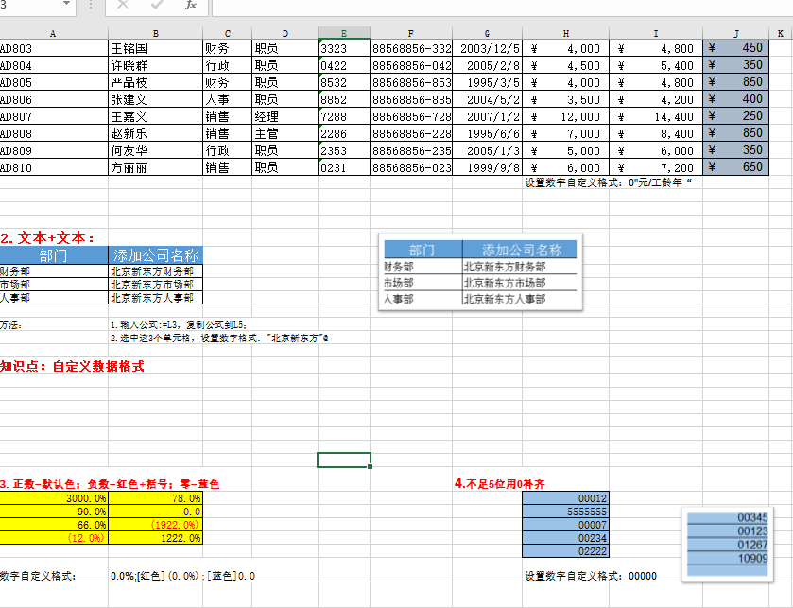This screenshot has height=608, width=793.
Task: Click date cell 1999/9/8
Action: [x=488, y=167]
